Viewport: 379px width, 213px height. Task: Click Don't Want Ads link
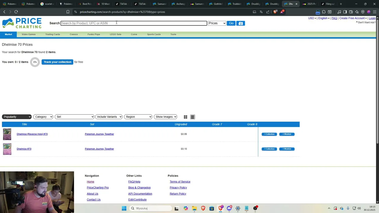click(x=366, y=22)
